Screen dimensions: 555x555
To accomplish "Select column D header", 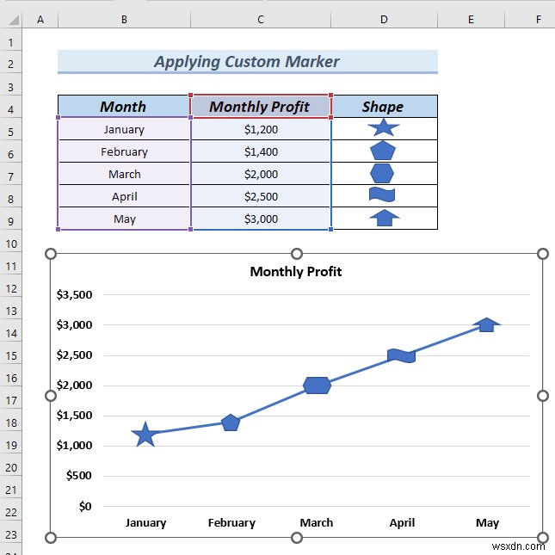I will (384, 20).
